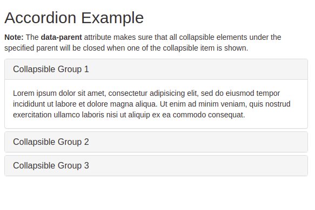This screenshot has width=315, height=210.
Task: Click the word 'consequat.' ending the paragraph
Action: pyautogui.click(x=226, y=115)
